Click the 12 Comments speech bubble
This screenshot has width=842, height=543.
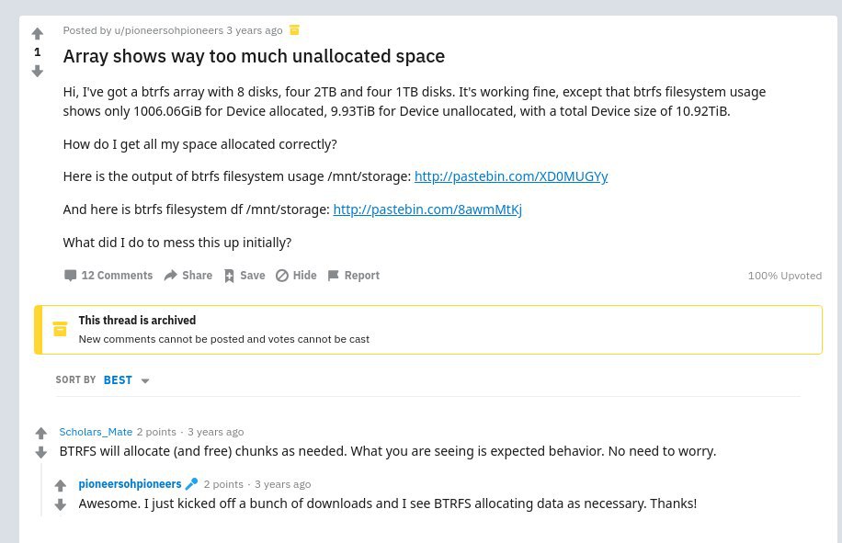(70, 276)
